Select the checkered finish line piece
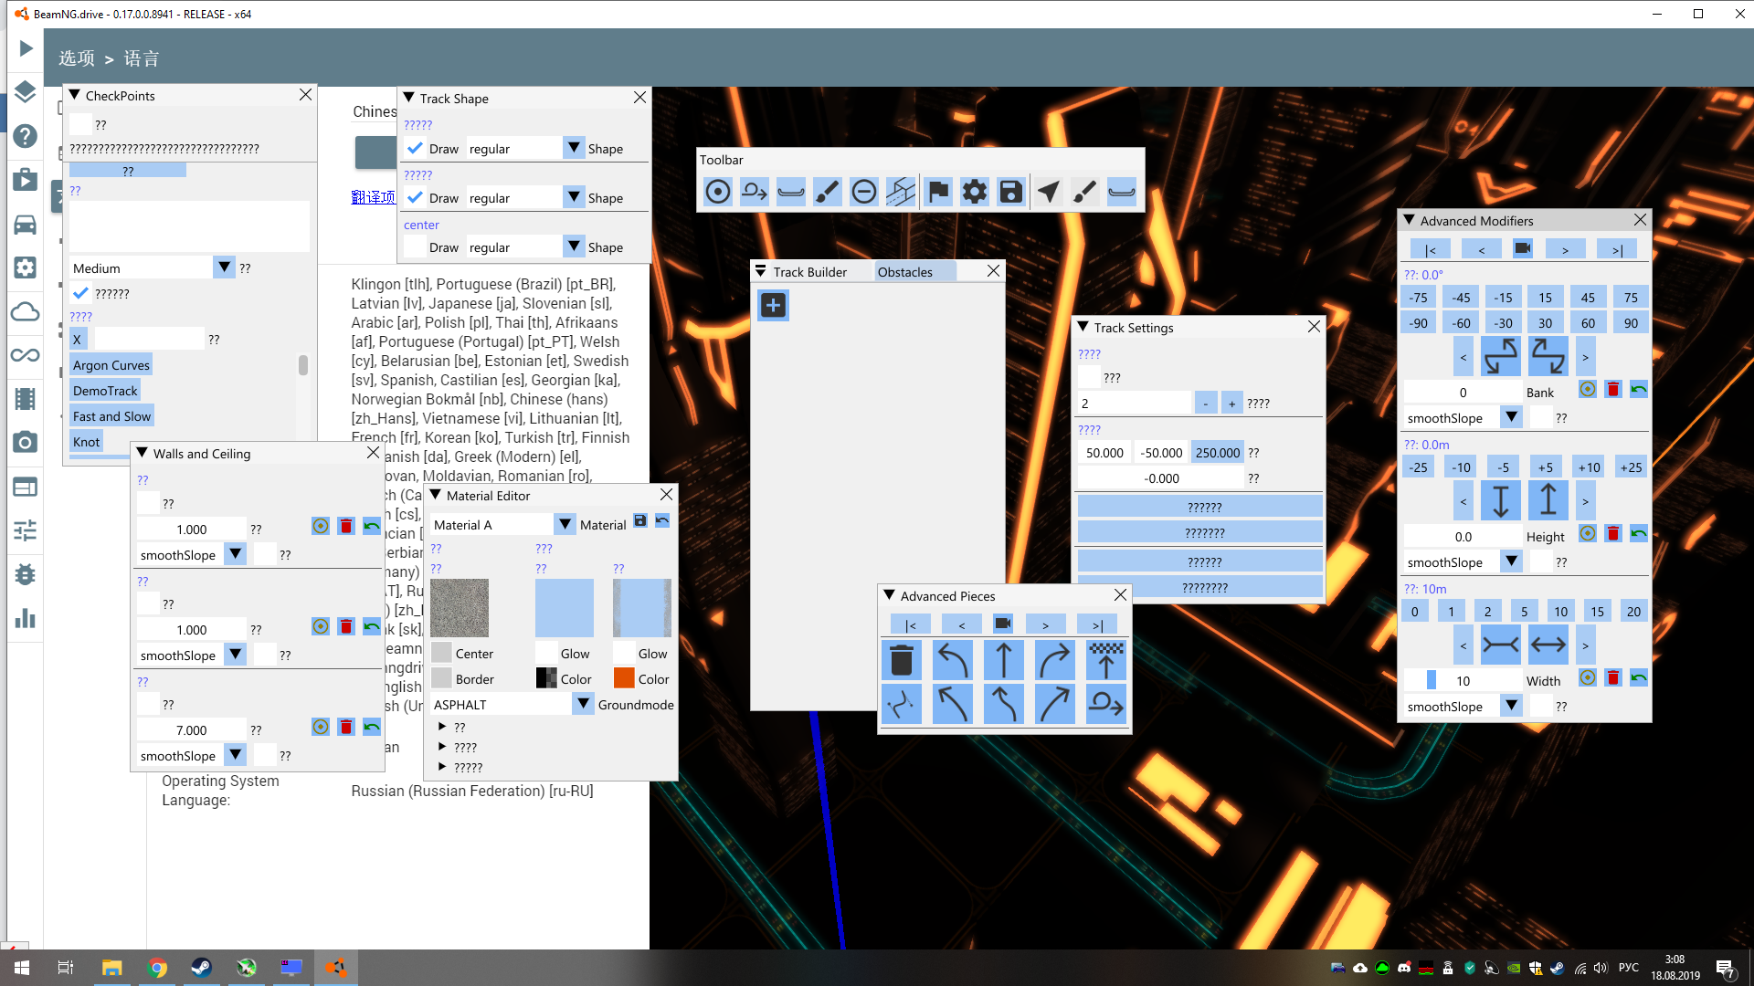The image size is (1754, 986). pyautogui.click(x=1105, y=660)
